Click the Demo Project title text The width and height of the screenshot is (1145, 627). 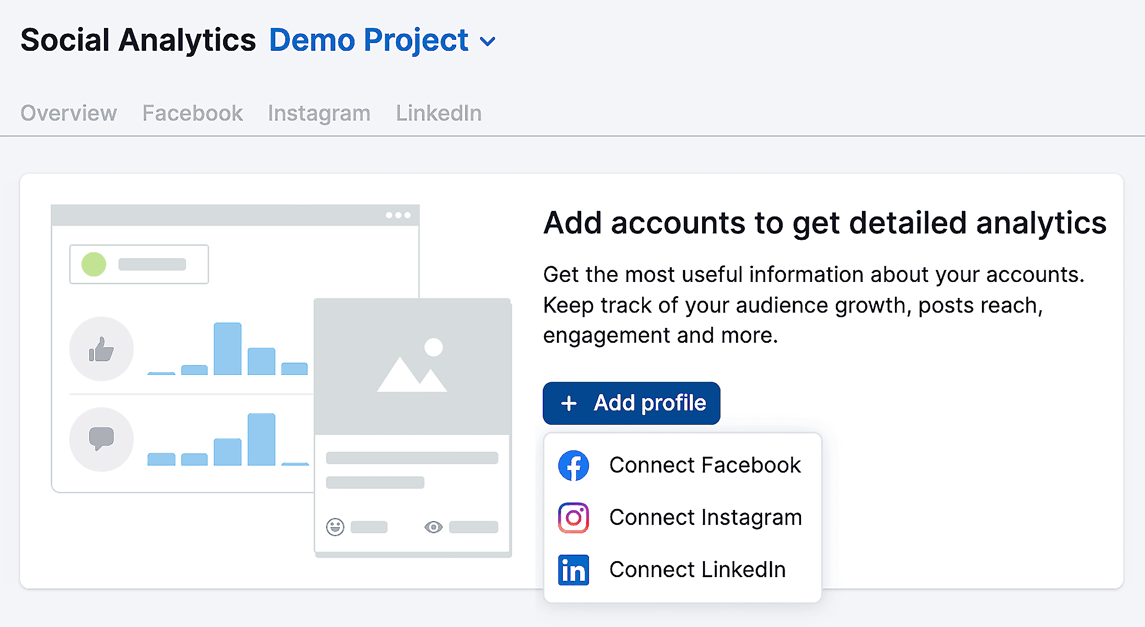369,40
